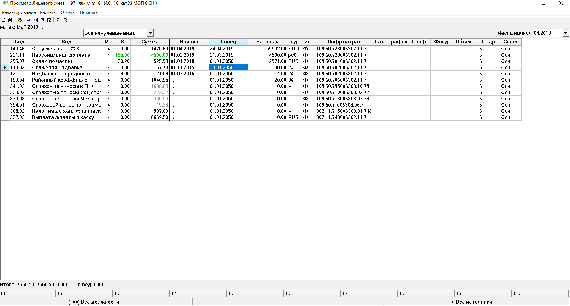Click the application icon in title bar

tap(5, 3)
